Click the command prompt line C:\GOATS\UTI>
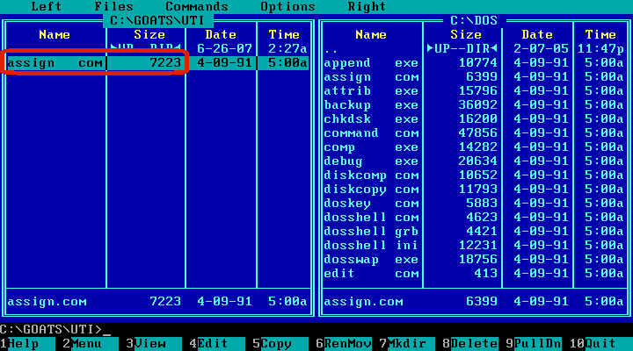Viewport: 633px width, 351px height. [55, 330]
